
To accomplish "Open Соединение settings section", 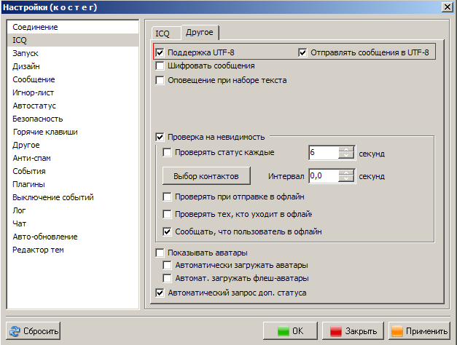I will (x=73, y=27).
